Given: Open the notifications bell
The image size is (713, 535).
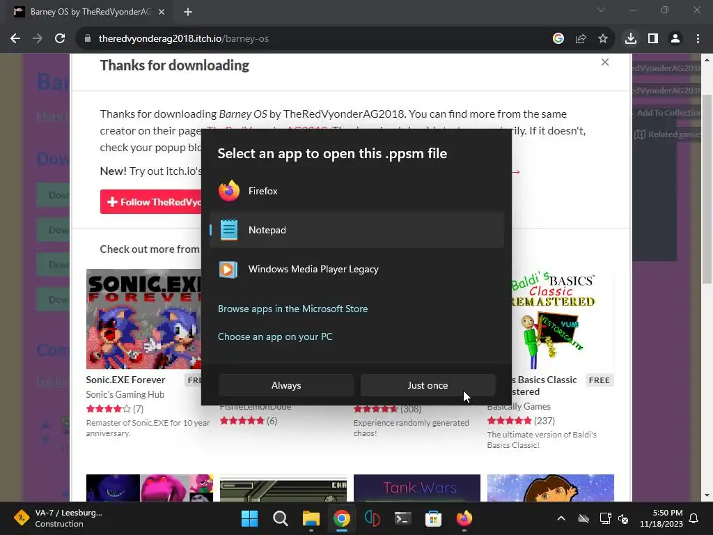Looking at the screenshot, I should pos(694,518).
